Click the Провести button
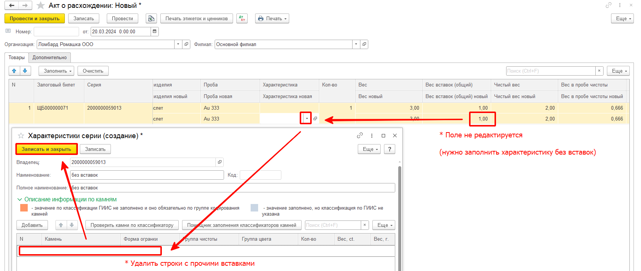 click(123, 18)
